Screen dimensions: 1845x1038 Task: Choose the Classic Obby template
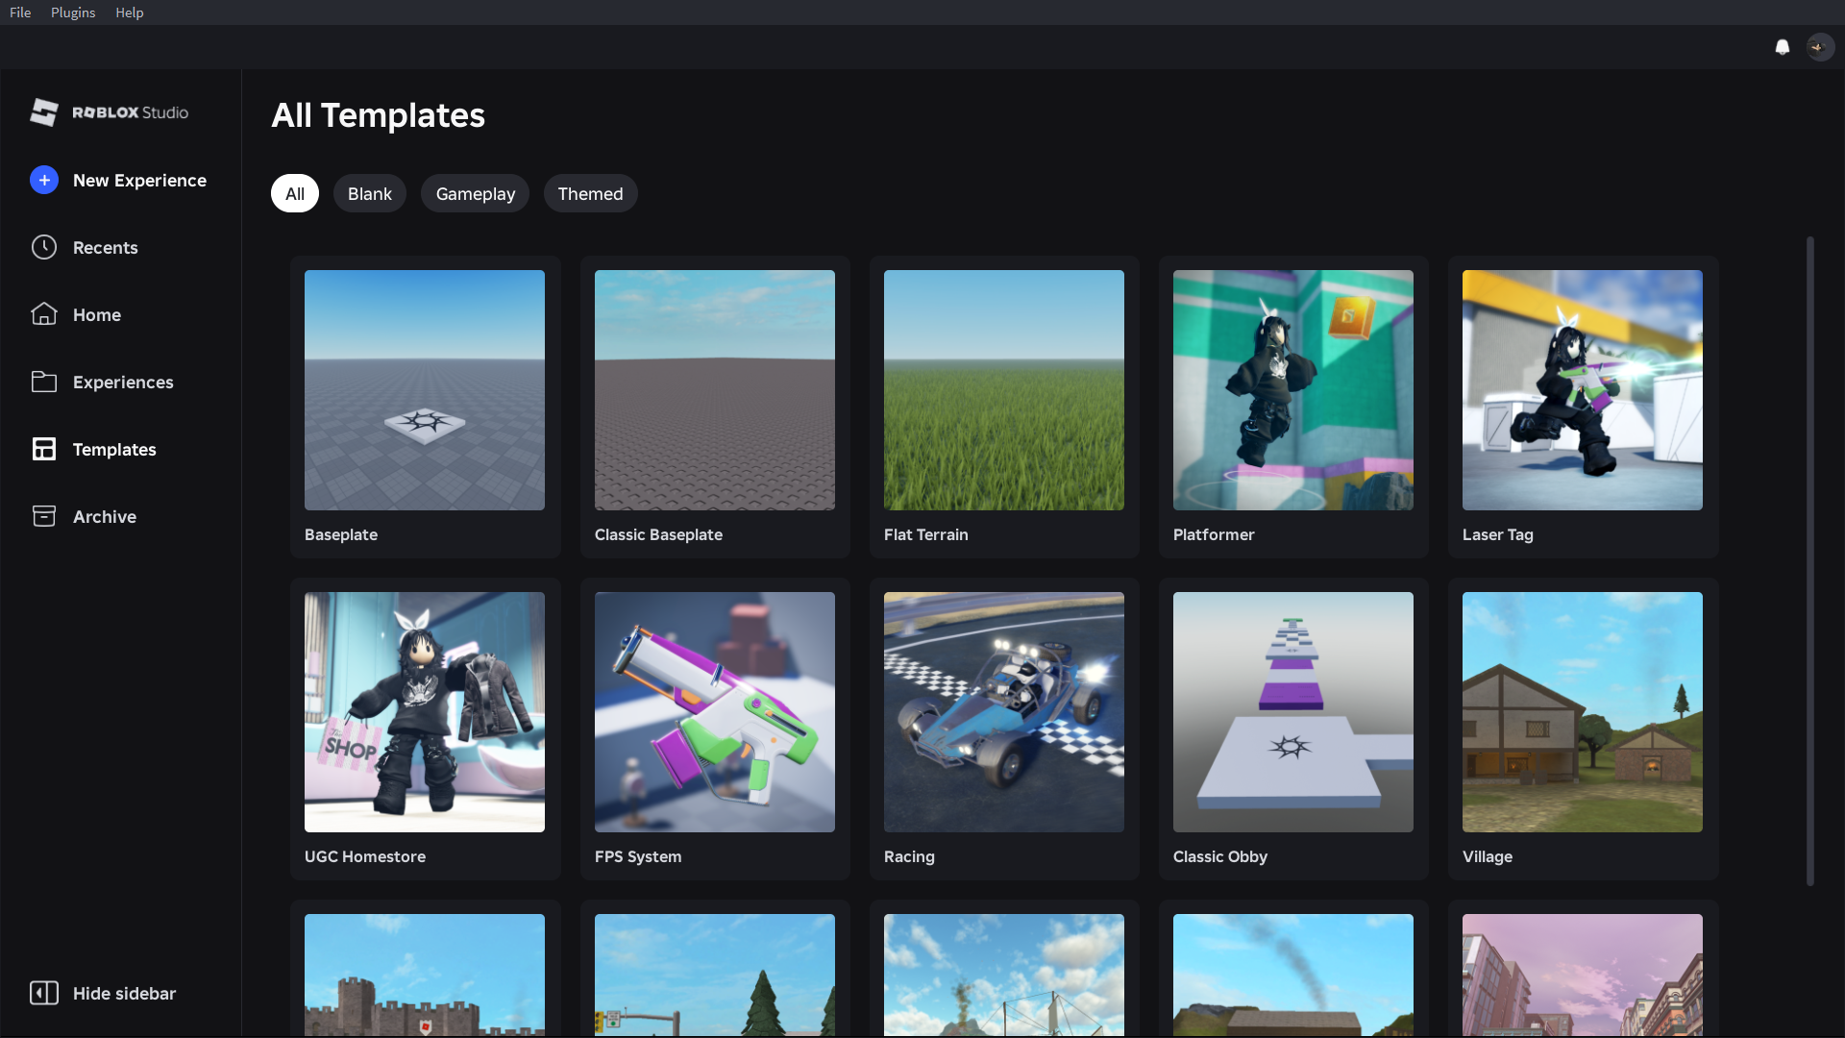1292,712
